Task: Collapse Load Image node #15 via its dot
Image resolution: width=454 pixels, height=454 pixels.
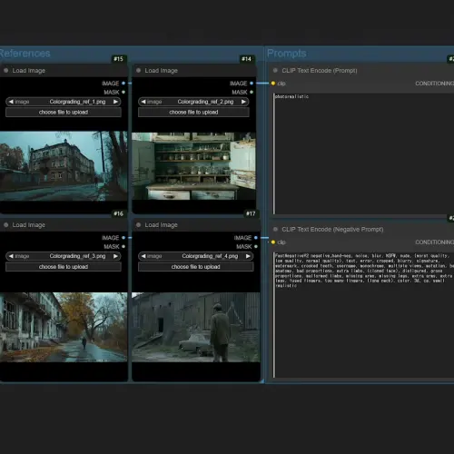Action: coord(5,71)
